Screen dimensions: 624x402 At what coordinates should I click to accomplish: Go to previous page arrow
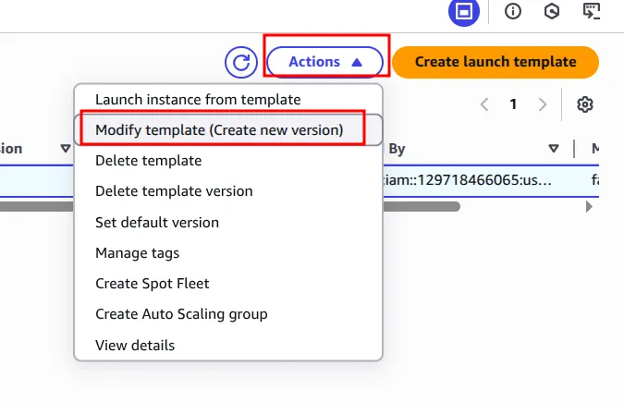pos(484,104)
